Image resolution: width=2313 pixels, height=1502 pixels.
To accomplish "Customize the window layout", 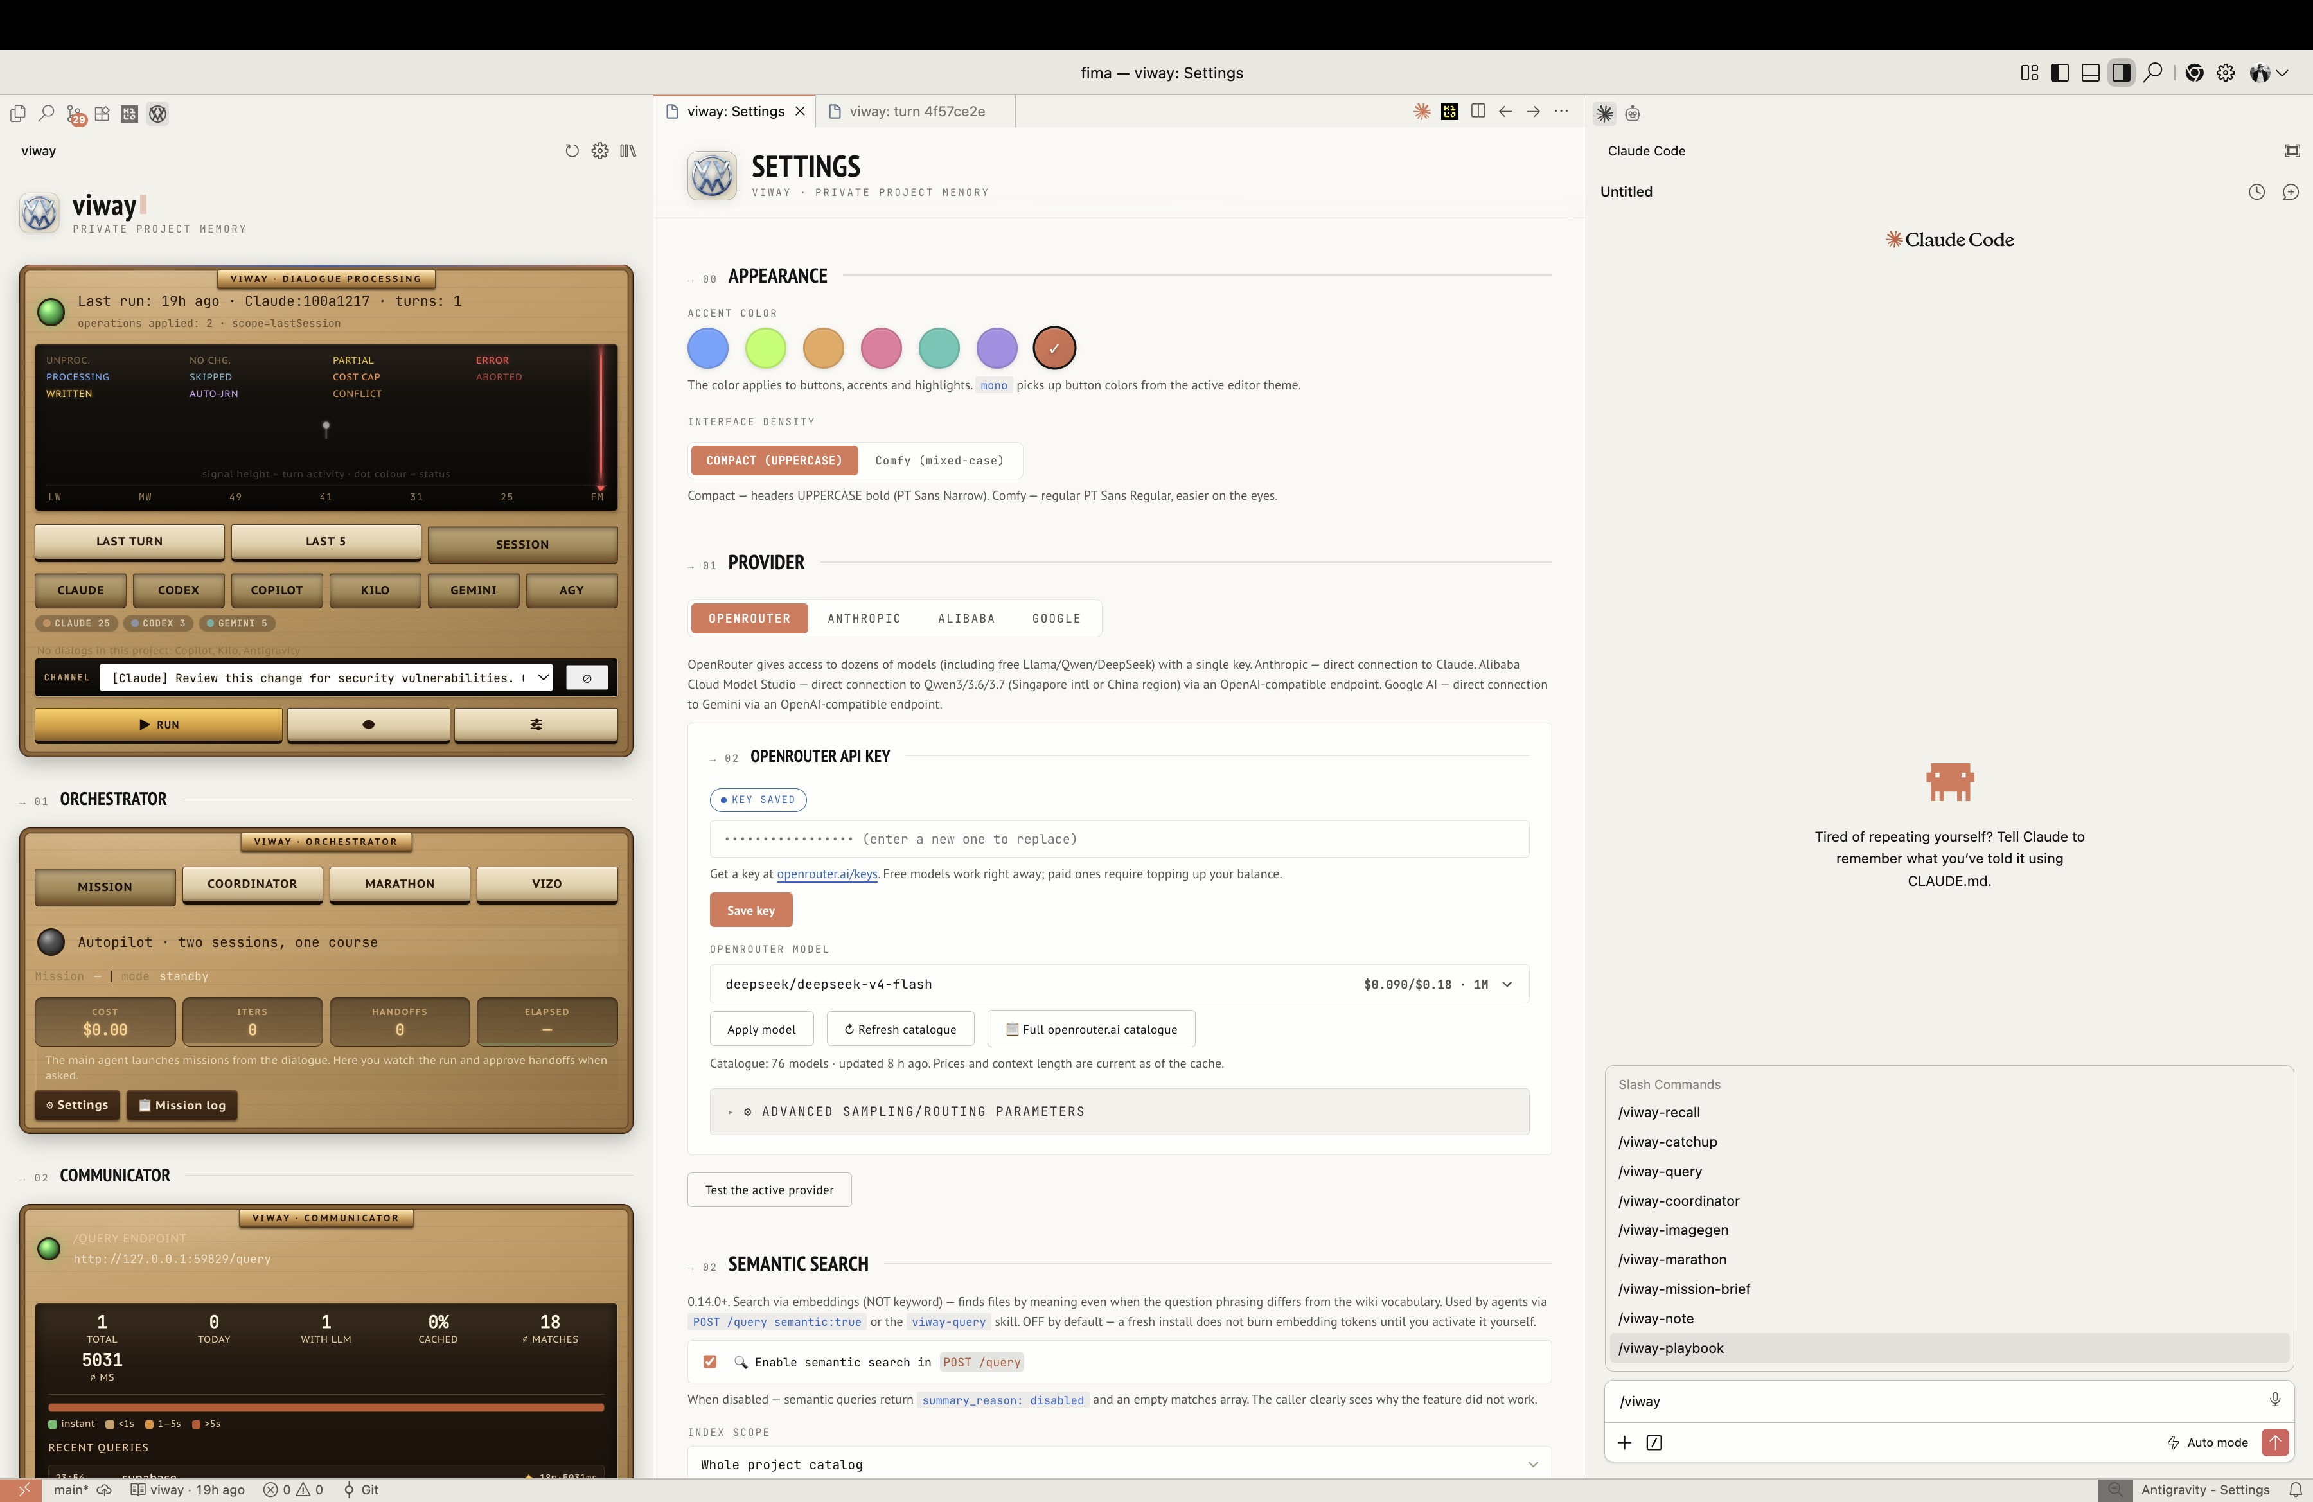I will [x=2029, y=73].
